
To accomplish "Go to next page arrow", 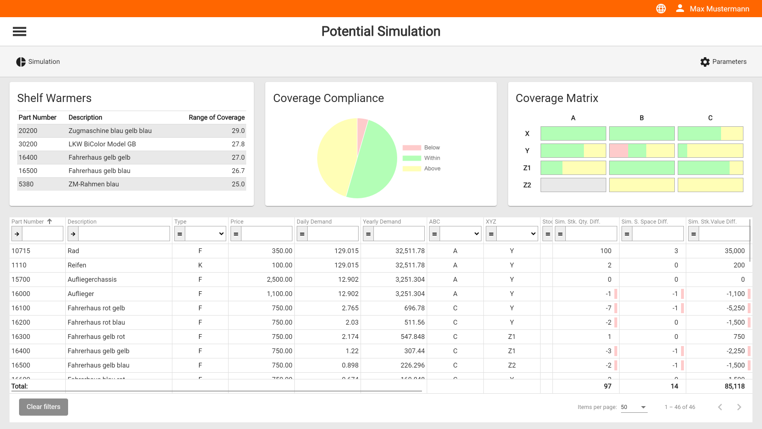I will tap(739, 407).
